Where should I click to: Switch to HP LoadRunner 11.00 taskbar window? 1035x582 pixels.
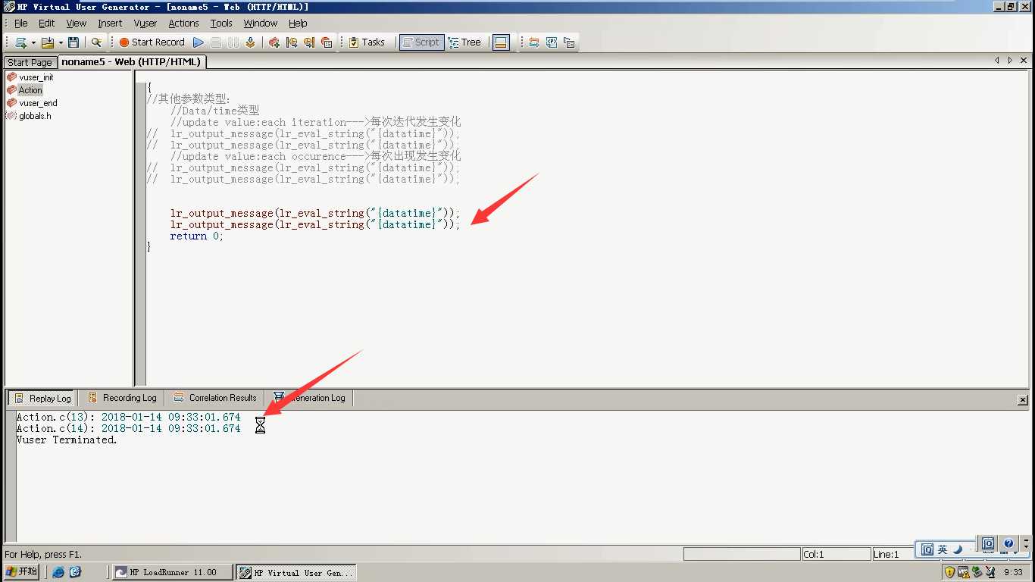tap(173, 572)
